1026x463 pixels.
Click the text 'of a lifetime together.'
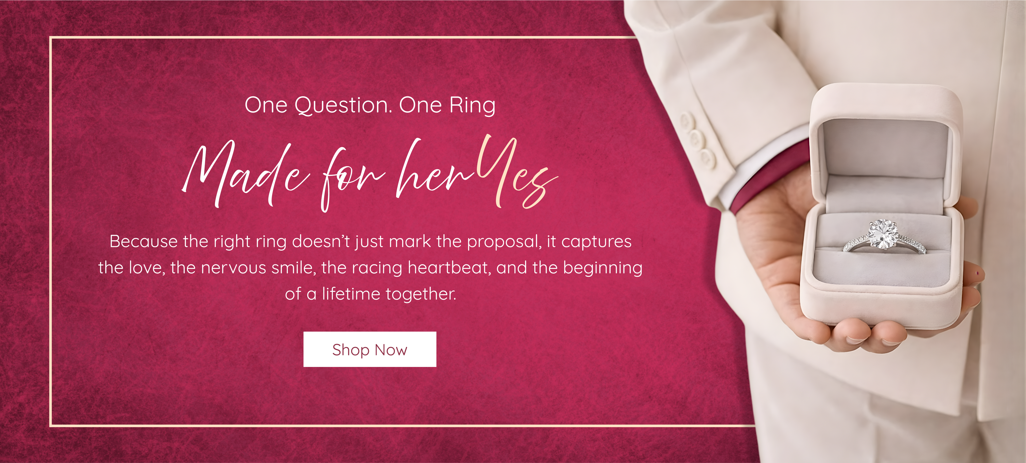click(x=370, y=294)
